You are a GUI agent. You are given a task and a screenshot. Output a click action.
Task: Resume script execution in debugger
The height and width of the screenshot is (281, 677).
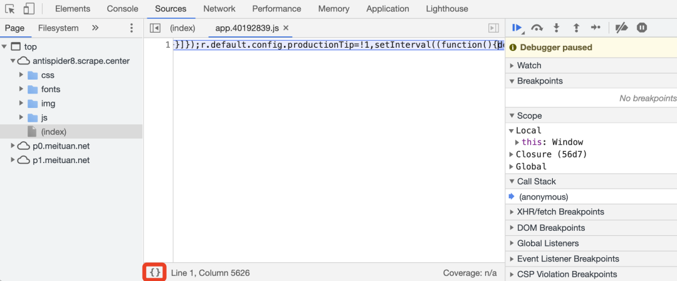click(517, 28)
